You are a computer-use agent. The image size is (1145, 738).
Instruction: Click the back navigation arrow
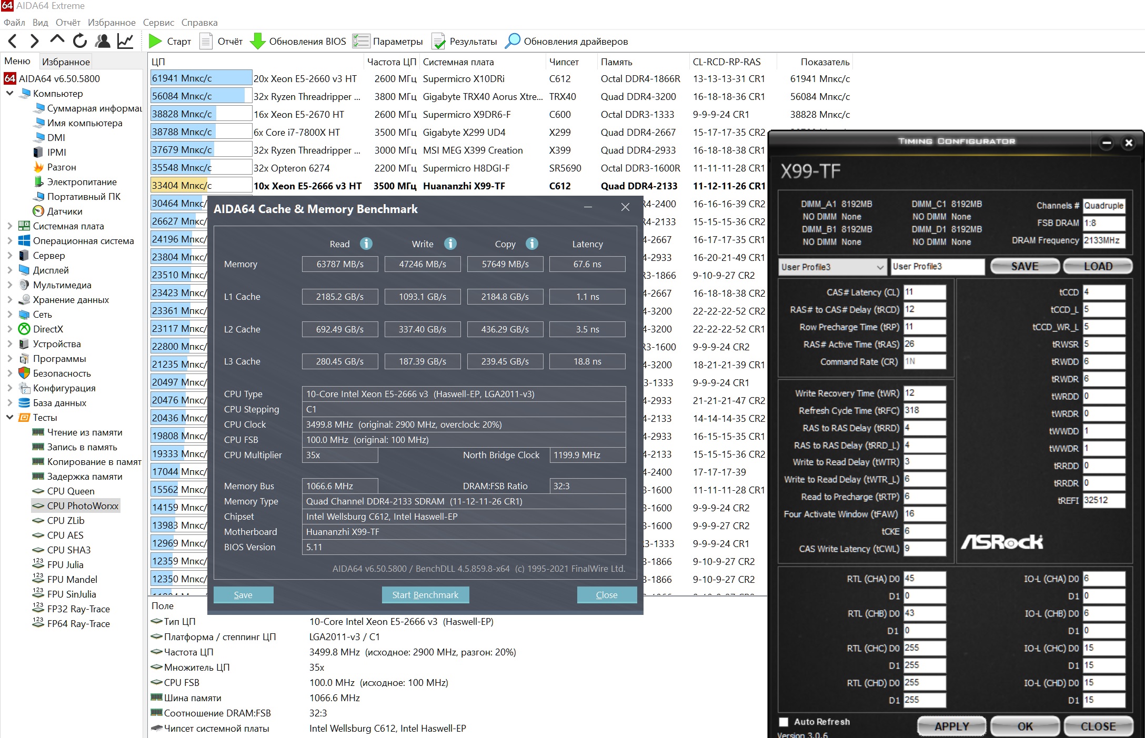coord(13,41)
